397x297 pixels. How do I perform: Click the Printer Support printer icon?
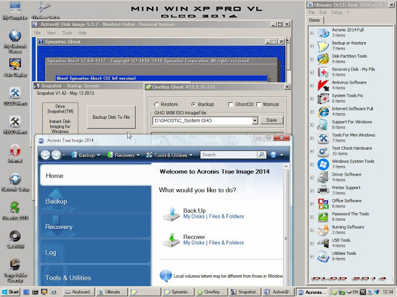323,190
